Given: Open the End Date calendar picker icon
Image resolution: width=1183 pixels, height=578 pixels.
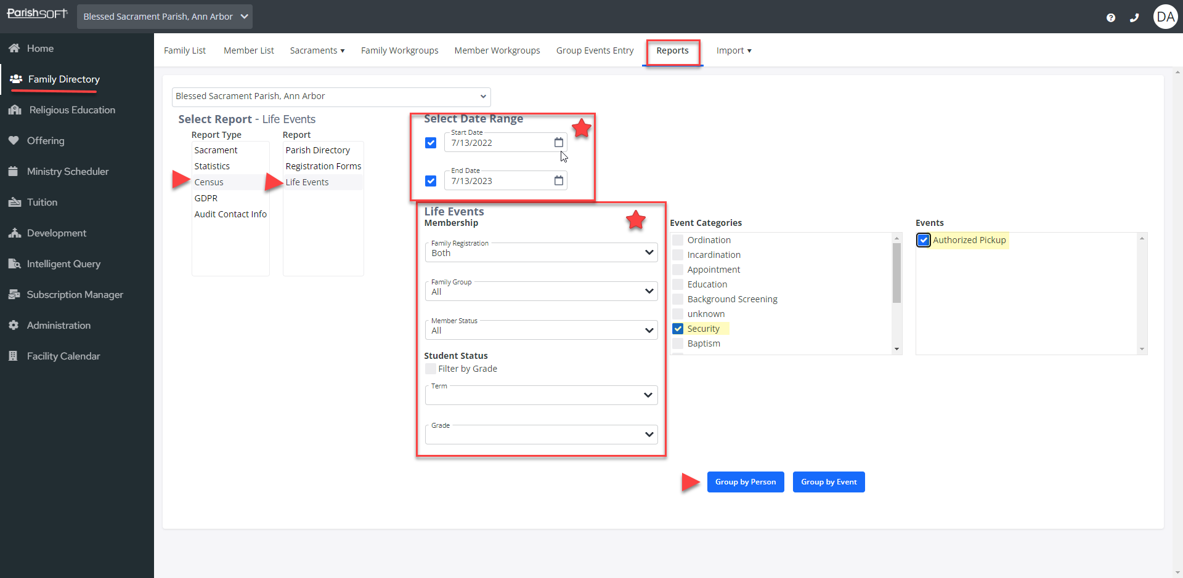Looking at the screenshot, I should point(558,180).
